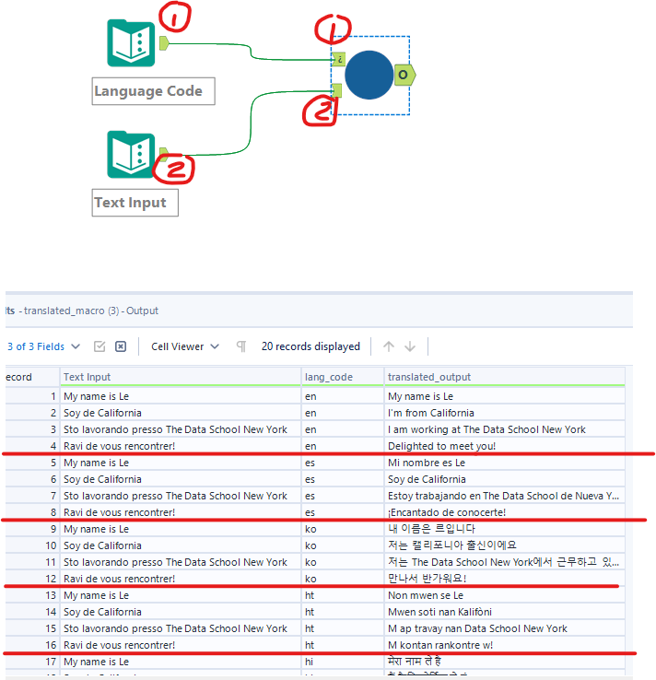Select cell 'Mi nombre es Le'
This screenshot has height=680, width=656.
[x=505, y=463]
